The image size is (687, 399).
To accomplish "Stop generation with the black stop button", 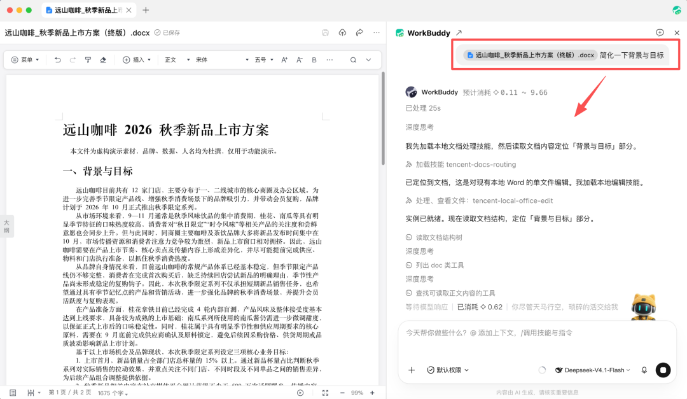I will click(663, 370).
